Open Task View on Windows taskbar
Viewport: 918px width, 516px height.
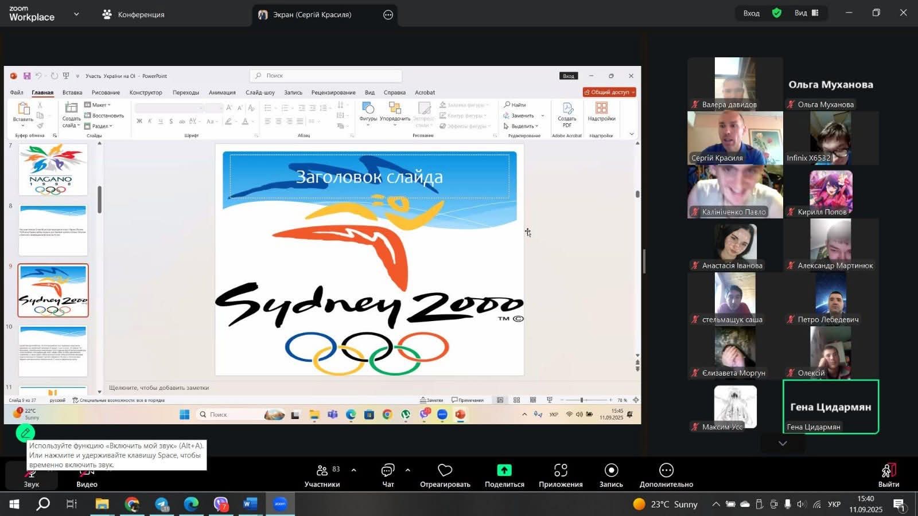click(x=72, y=504)
